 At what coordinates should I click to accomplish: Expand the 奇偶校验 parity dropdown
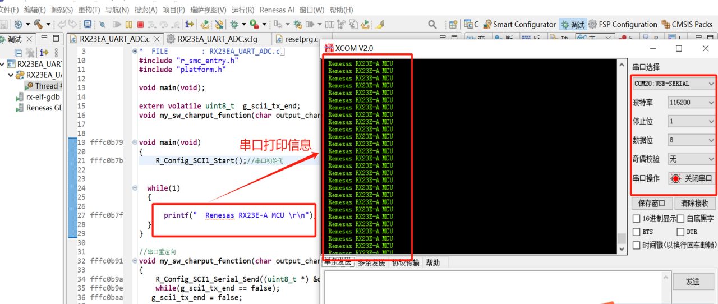[x=692, y=159]
